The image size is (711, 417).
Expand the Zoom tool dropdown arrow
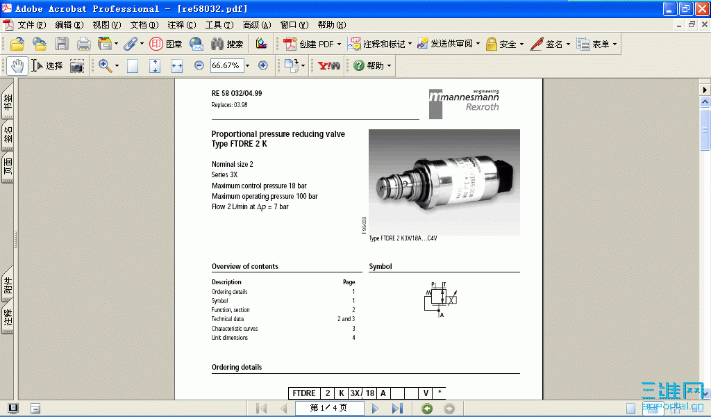click(117, 66)
